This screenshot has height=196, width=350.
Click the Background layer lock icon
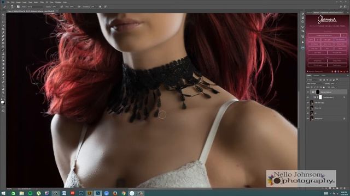(x=344, y=119)
